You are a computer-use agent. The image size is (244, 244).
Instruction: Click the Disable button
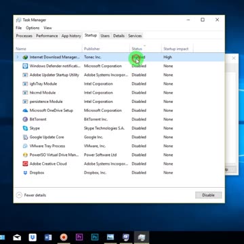208,195
